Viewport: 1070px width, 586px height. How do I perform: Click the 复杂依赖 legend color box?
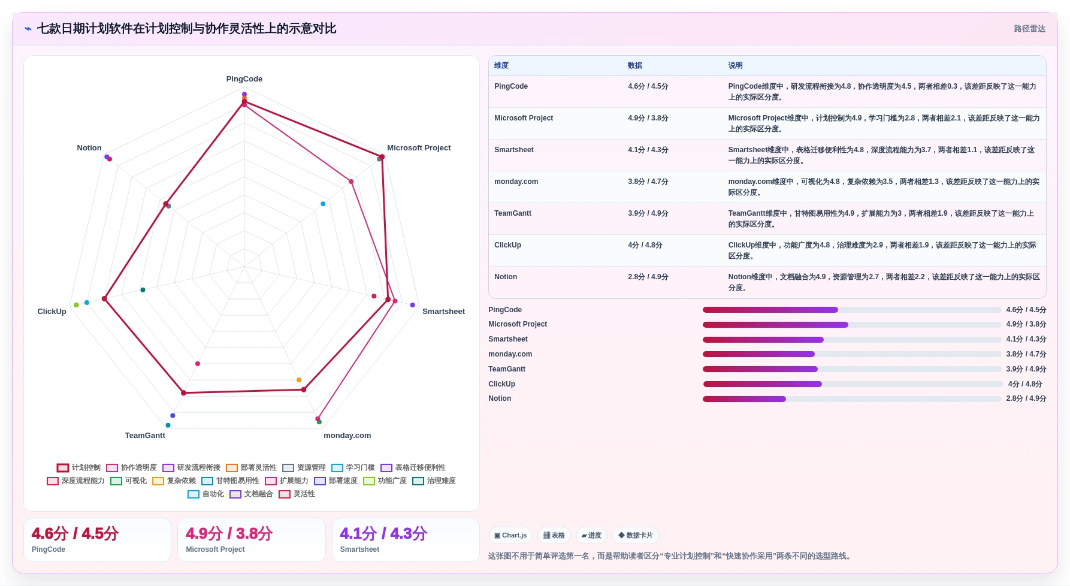158,481
